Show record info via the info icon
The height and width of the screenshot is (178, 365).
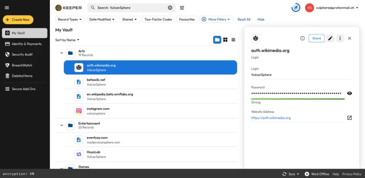click(x=302, y=38)
